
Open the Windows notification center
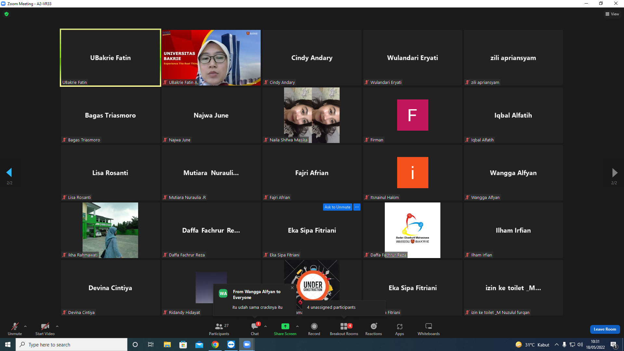(614, 345)
